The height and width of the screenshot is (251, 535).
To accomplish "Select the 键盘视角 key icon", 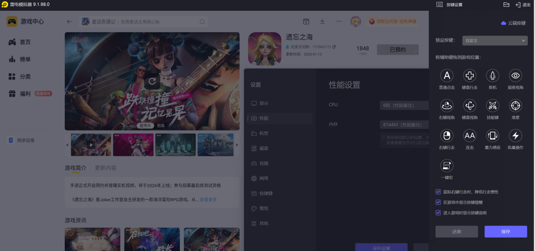I will (470, 106).
